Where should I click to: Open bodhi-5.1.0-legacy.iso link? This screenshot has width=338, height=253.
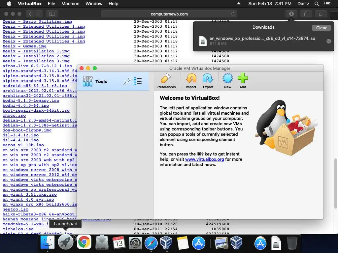tap(31, 100)
